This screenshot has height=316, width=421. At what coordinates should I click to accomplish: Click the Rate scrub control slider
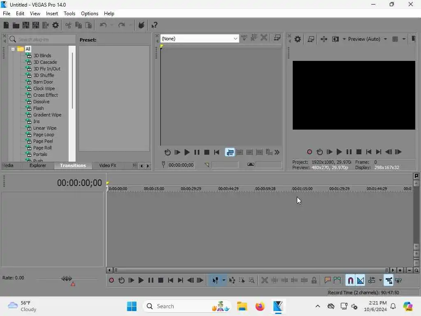click(67, 279)
